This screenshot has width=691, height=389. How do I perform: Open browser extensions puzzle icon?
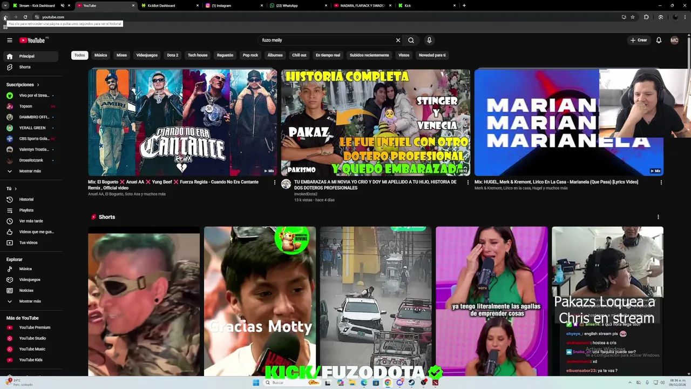click(646, 17)
